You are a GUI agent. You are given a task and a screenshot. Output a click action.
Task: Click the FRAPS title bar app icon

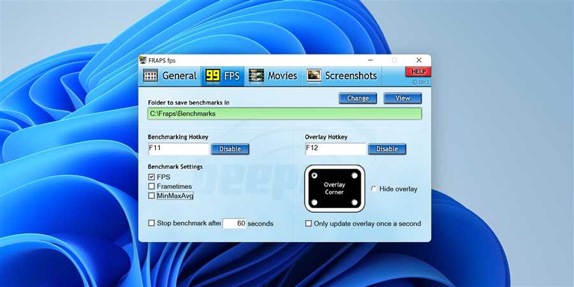[143, 60]
